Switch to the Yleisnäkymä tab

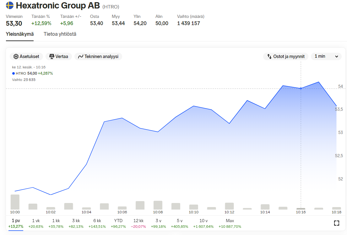[20, 34]
